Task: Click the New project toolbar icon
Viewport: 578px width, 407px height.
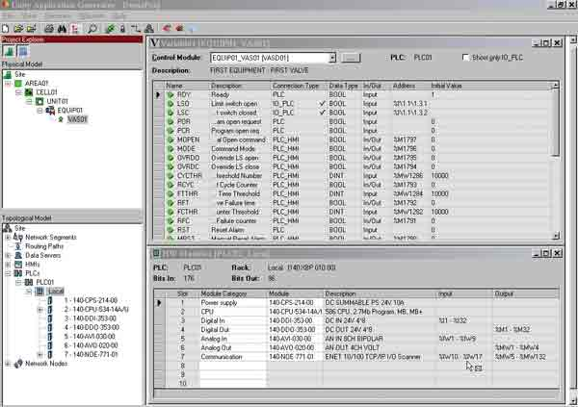Action: tap(7, 28)
